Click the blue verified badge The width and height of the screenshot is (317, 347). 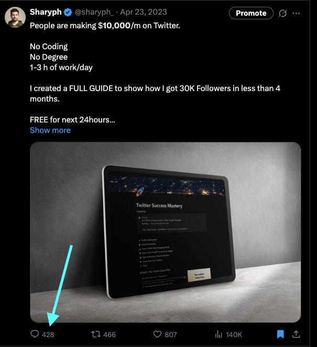click(68, 12)
